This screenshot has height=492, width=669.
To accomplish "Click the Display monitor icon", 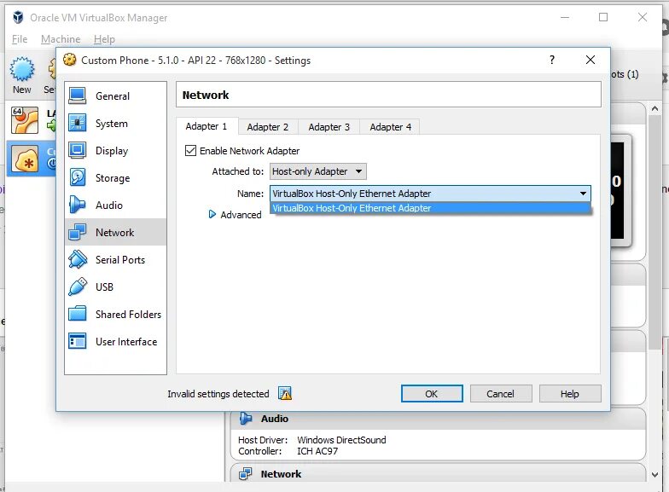I will 77,150.
